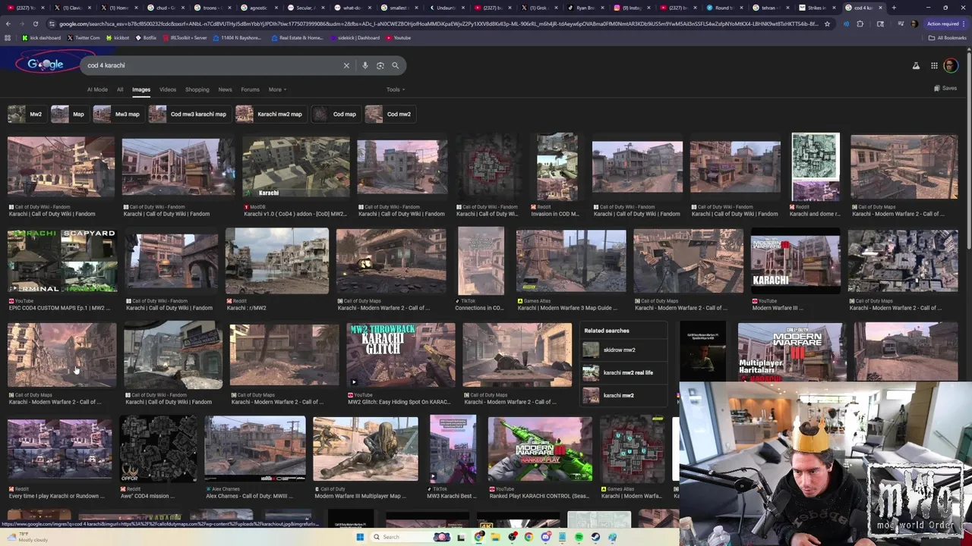Screen dimensions: 972x546
Task: Click the browser address bar
Action: click(437, 24)
